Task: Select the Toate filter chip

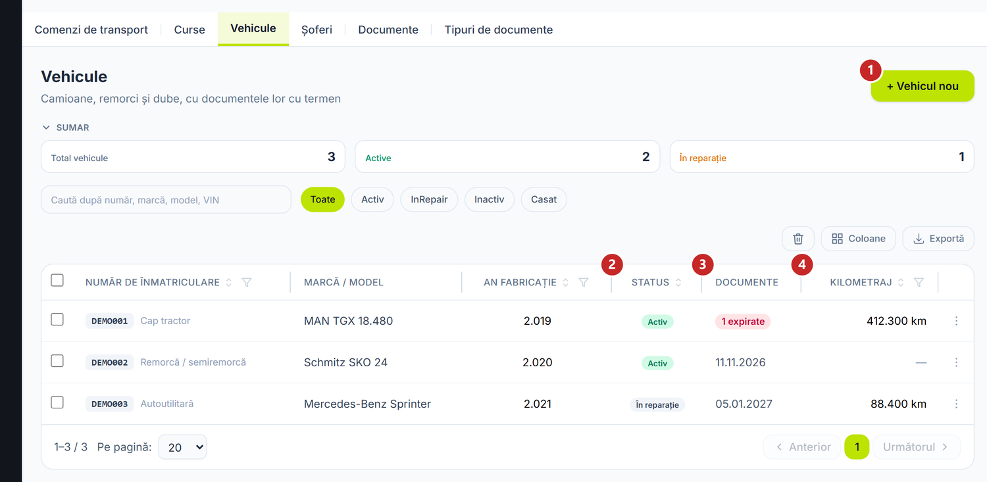Action: pos(322,199)
